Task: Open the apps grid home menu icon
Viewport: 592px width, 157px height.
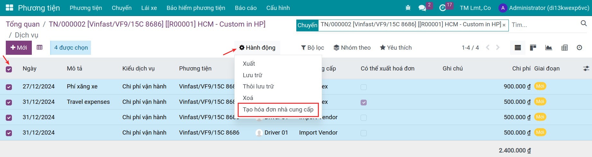Action: point(9,8)
